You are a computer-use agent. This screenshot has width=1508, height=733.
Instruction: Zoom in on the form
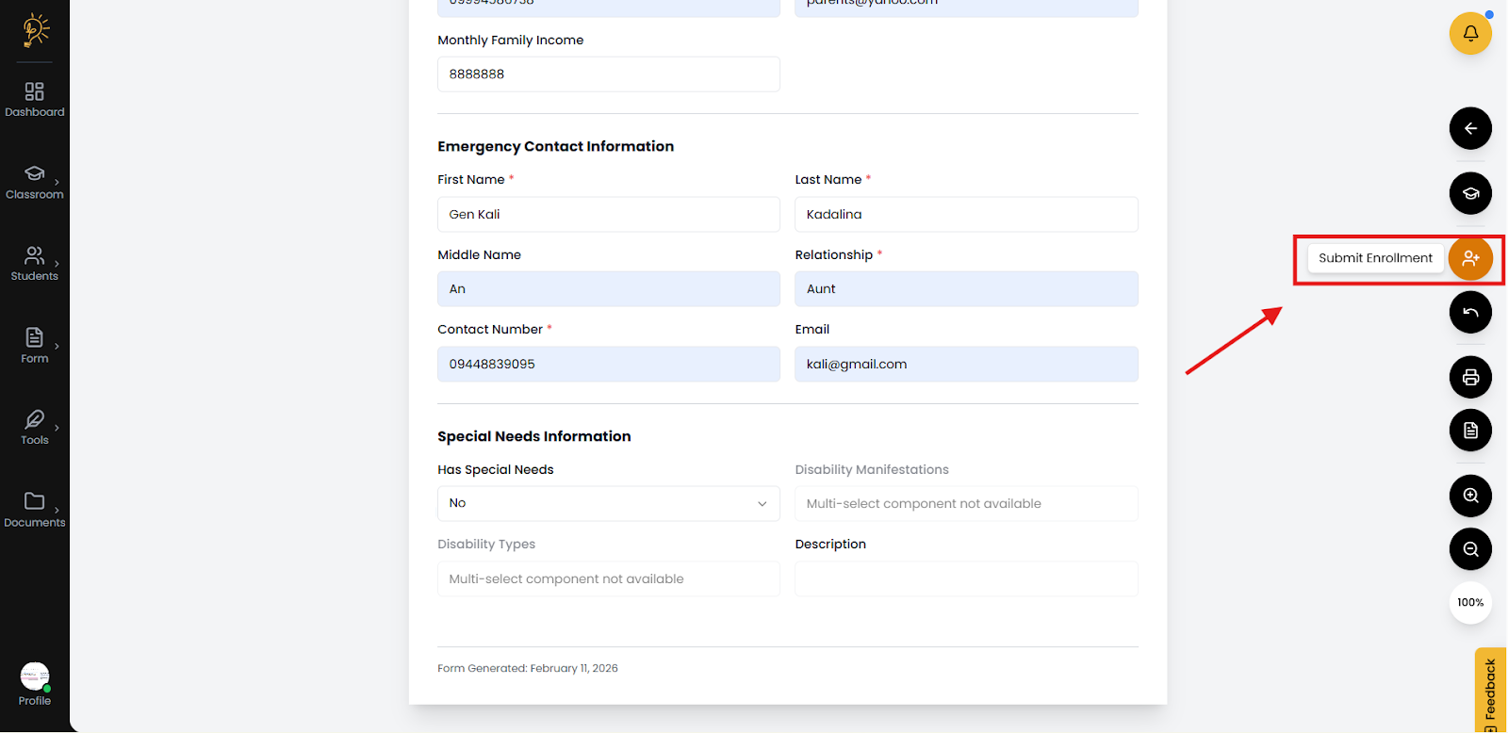click(1469, 496)
